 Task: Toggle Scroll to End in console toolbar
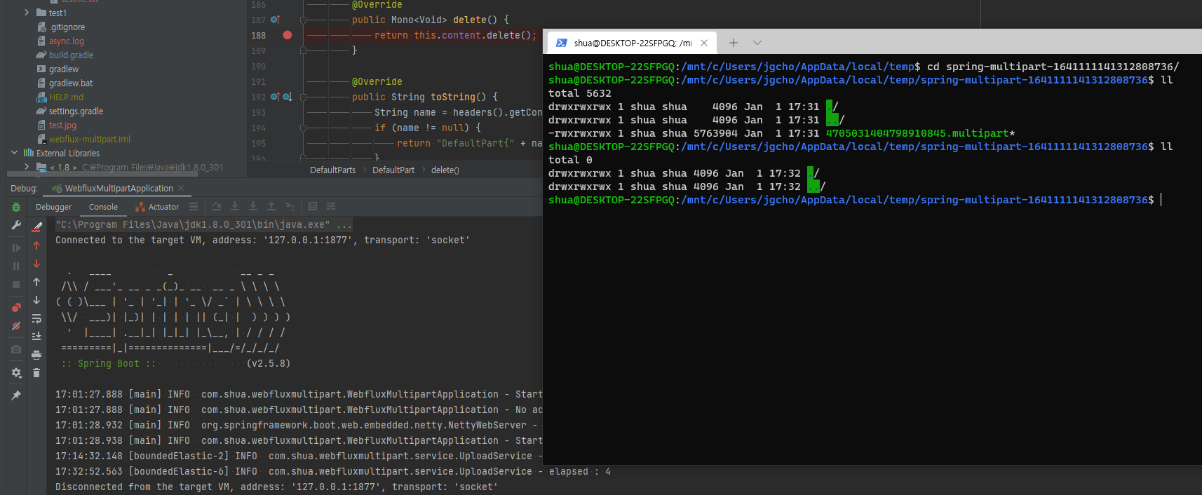36,337
